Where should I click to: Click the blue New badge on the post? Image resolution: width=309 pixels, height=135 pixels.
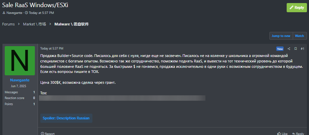click(x=280, y=49)
